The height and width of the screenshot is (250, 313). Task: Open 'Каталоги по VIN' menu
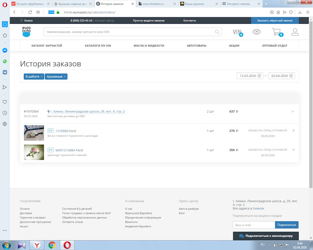(x=98, y=46)
